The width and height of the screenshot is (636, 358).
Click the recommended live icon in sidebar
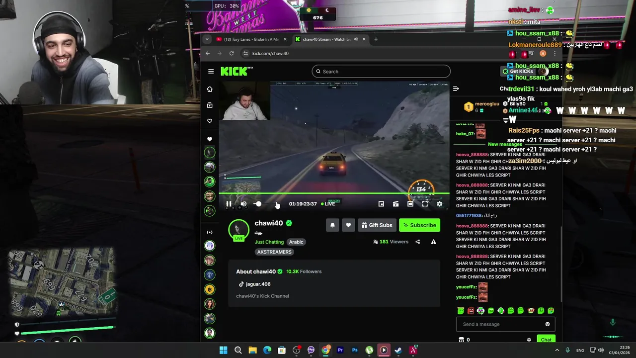210,232
